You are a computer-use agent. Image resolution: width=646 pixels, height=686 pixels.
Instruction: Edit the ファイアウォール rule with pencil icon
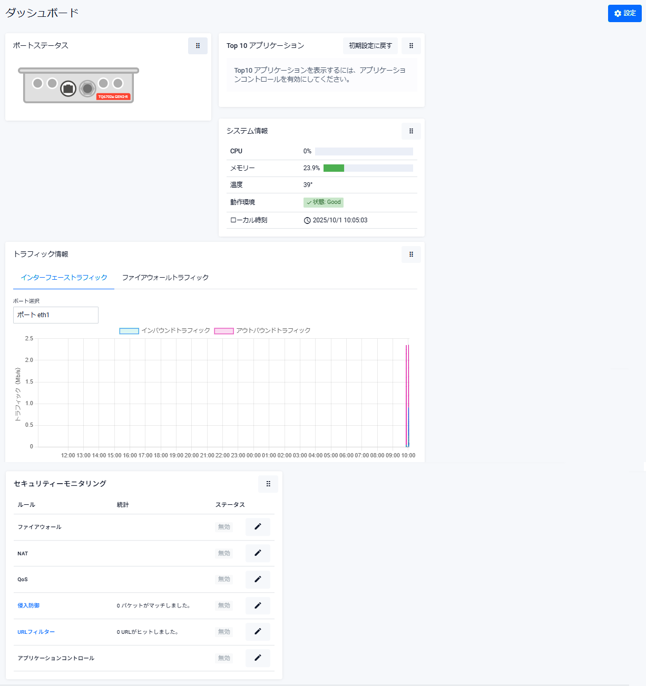[258, 527]
